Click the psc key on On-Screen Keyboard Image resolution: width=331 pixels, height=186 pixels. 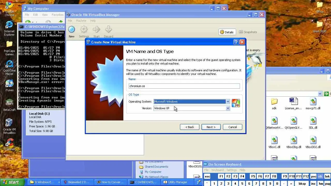(x=314, y=176)
